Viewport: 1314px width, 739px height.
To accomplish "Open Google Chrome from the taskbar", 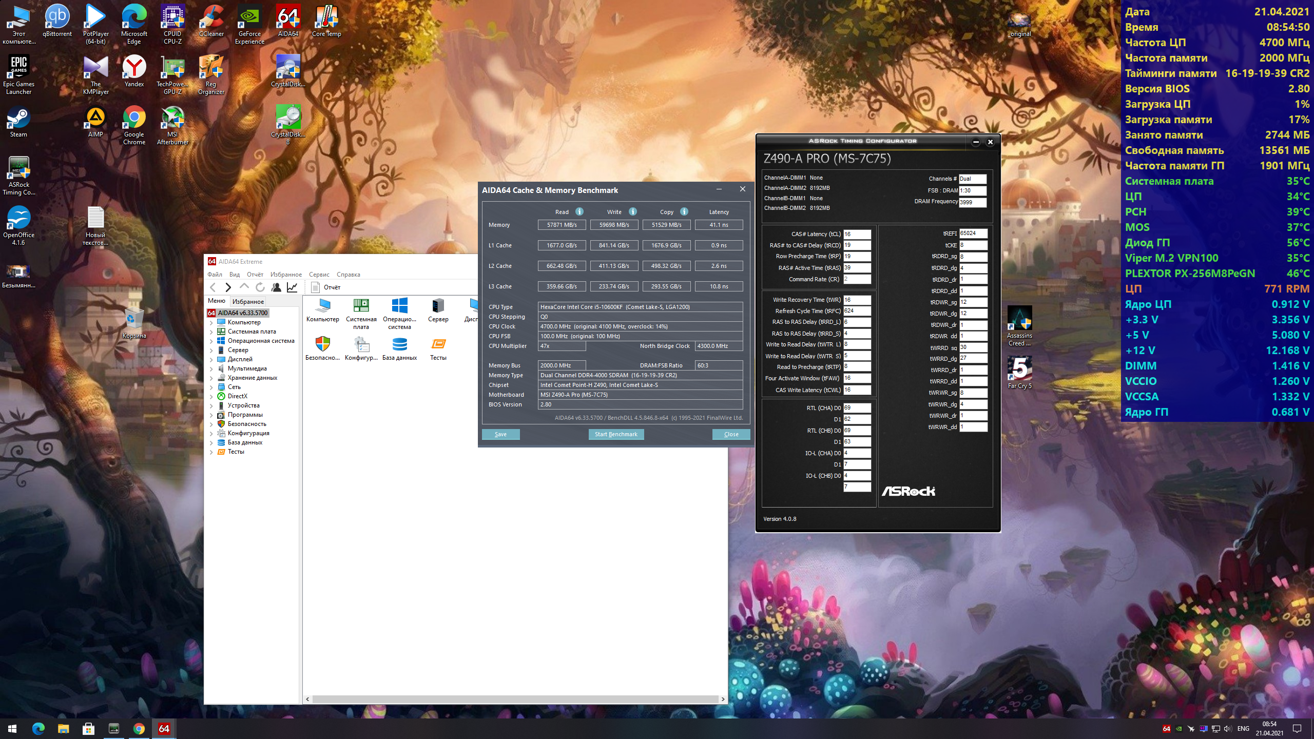I will (x=139, y=729).
